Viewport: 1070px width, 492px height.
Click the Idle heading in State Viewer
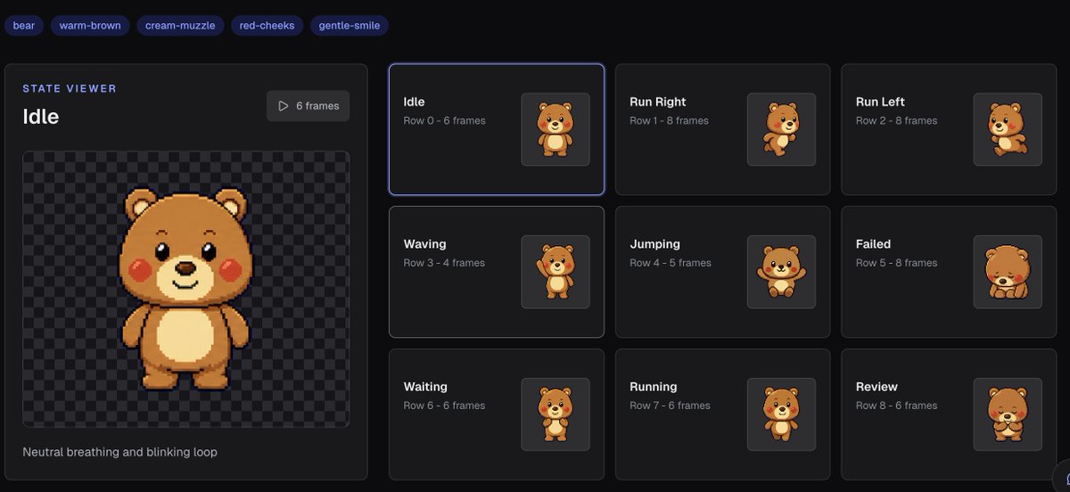coord(41,116)
